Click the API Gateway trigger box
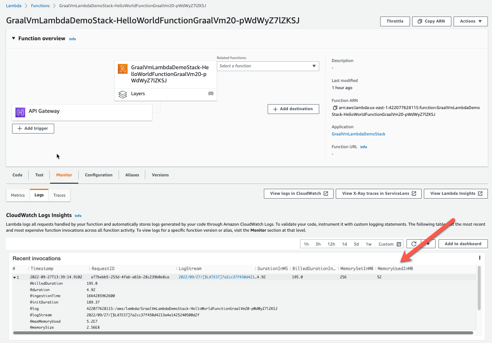This screenshot has height=343, width=492. [x=82, y=112]
